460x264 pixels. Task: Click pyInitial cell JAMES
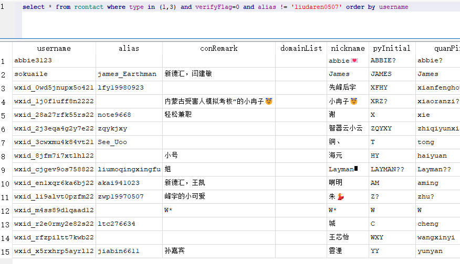392,74
